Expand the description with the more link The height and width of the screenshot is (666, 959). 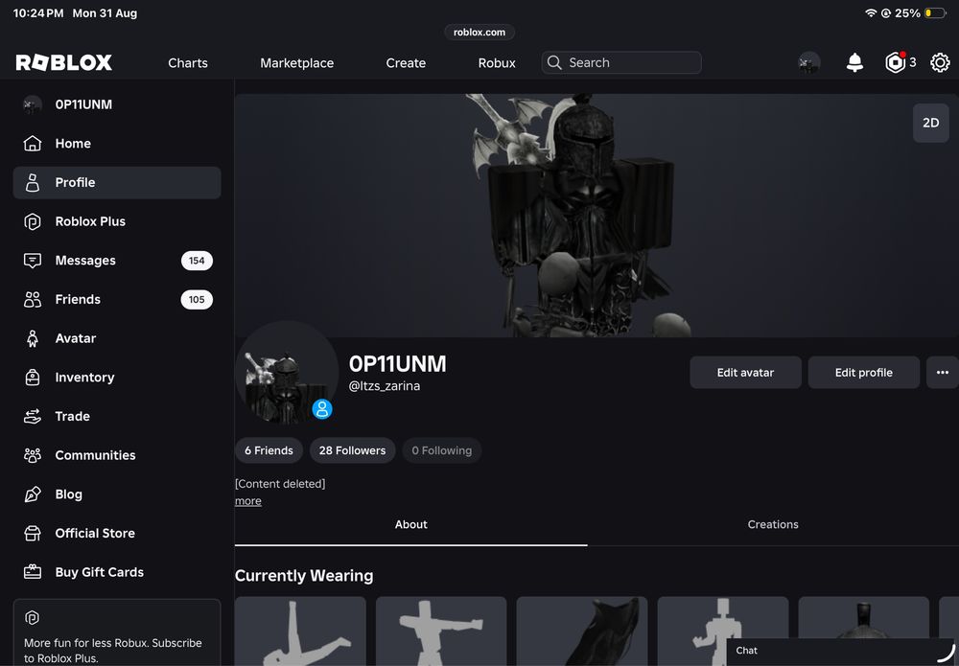[247, 501]
